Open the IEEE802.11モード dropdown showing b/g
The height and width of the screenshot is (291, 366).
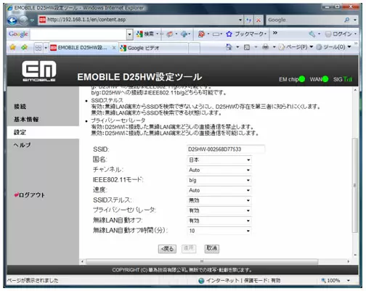pos(219,180)
